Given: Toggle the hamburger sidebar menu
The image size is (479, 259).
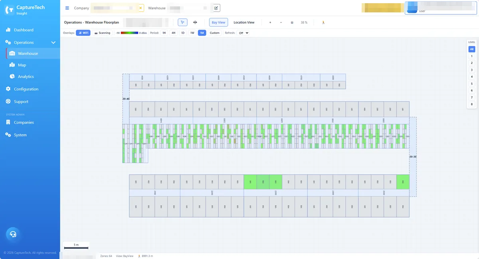Looking at the screenshot, I should pyautogui.click(x=67, y=8).
